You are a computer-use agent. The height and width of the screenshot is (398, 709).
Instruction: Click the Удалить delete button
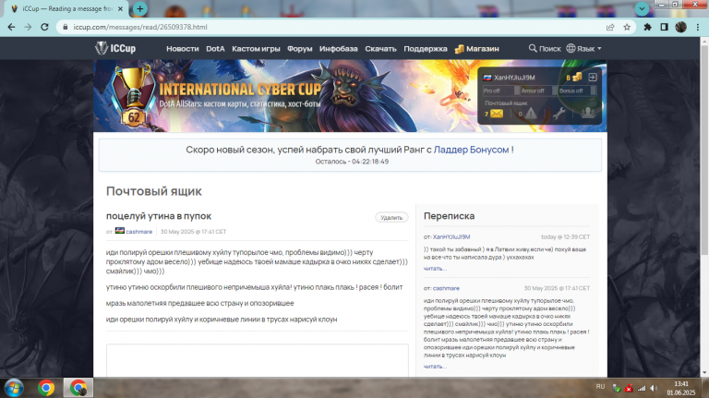[391, 218]
